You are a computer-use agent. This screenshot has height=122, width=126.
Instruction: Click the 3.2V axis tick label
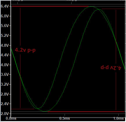[5, 84]
